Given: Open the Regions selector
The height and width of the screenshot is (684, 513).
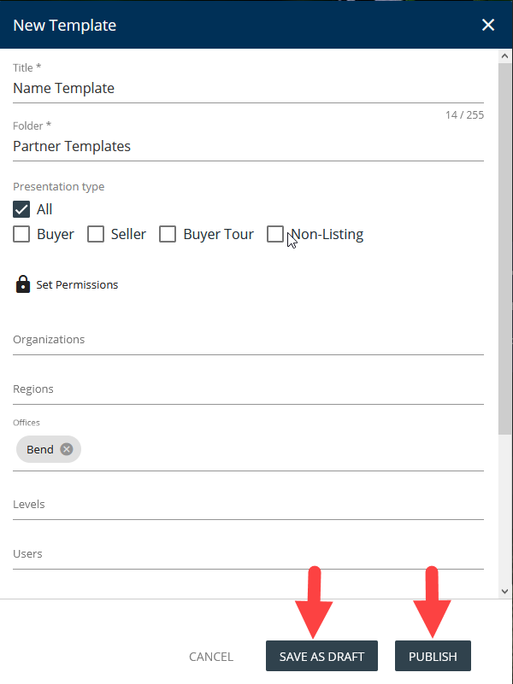Looking at the screenshot, I should coord(248,389).
